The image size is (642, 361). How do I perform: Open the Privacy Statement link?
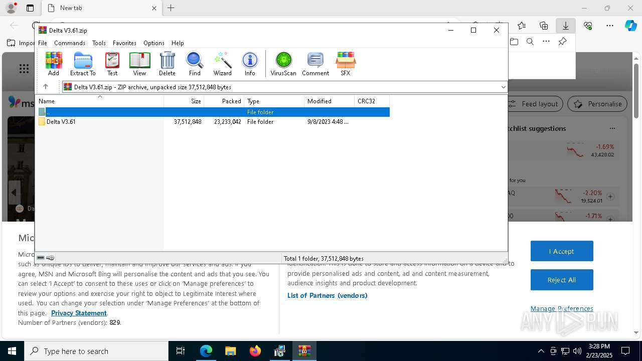tap(79, 313)
